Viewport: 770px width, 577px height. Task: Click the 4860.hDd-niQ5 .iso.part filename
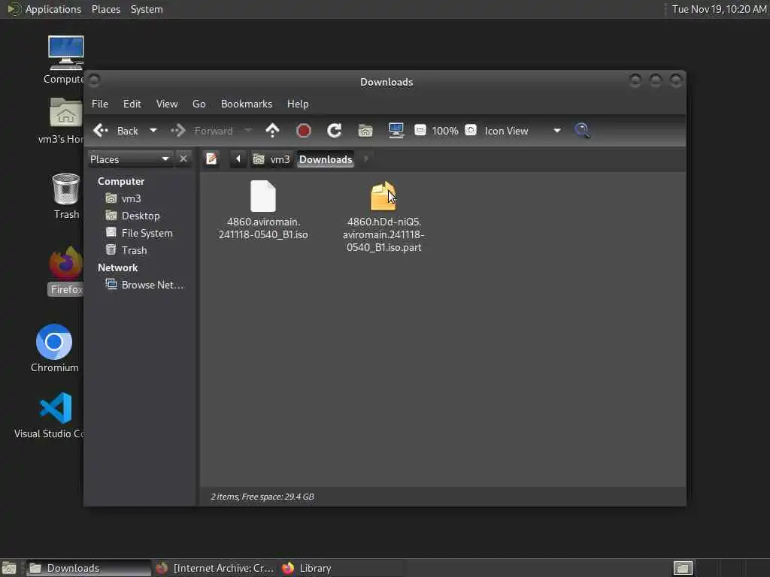point(383,234)
